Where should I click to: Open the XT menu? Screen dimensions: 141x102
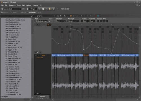[x=41, y=5]
